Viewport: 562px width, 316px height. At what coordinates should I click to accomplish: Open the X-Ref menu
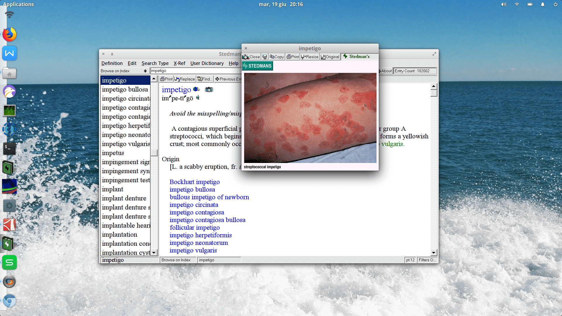pyautogui.click(x=179, y=63)
